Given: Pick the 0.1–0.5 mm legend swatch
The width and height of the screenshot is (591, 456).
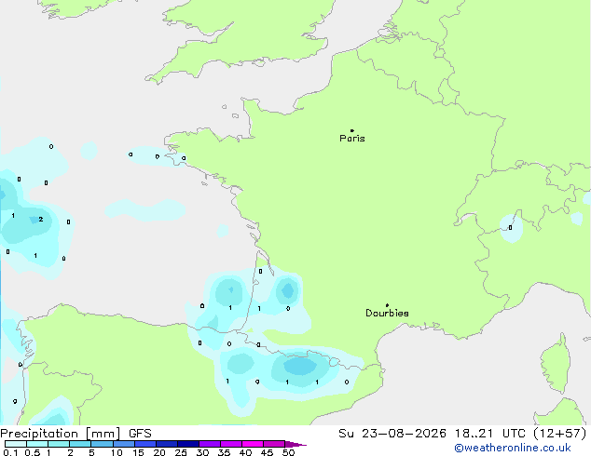Looking at the screenshot, I should coord(16,444).
